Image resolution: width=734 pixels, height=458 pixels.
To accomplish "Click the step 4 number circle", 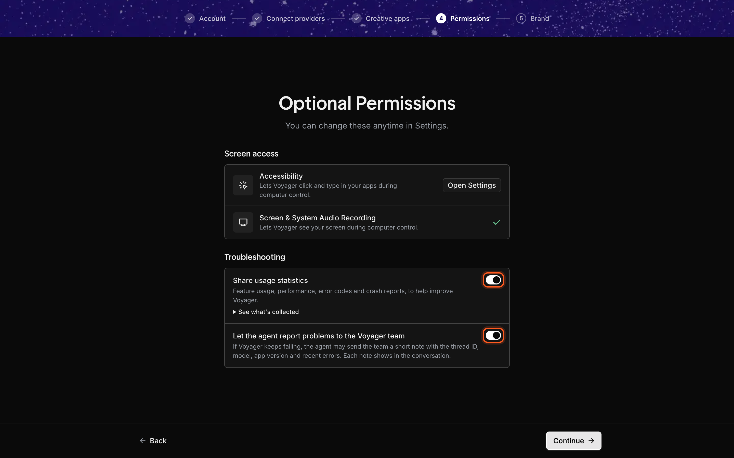I will point(441,19).
